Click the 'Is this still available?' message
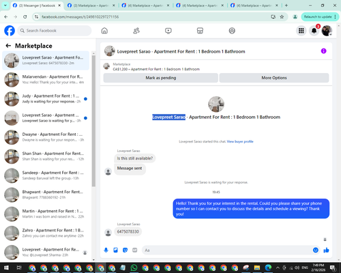Viewport: 341px width, 273px height. tap(135, 158)
